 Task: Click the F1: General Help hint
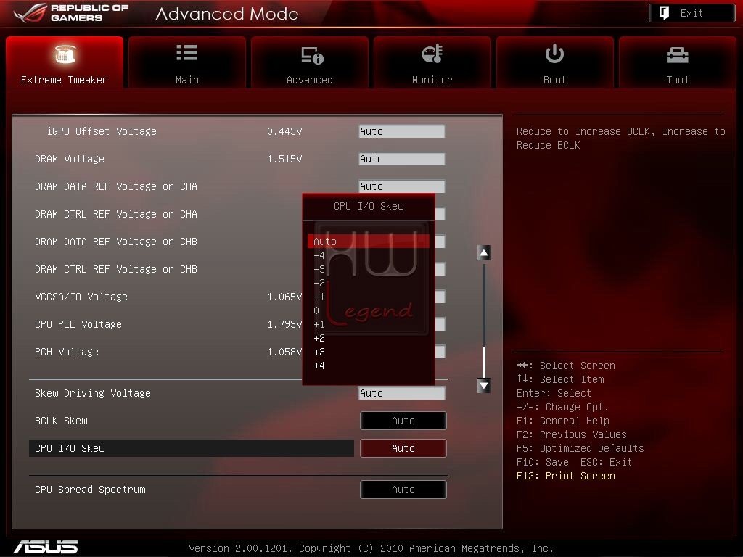click(x=563, y=421)
